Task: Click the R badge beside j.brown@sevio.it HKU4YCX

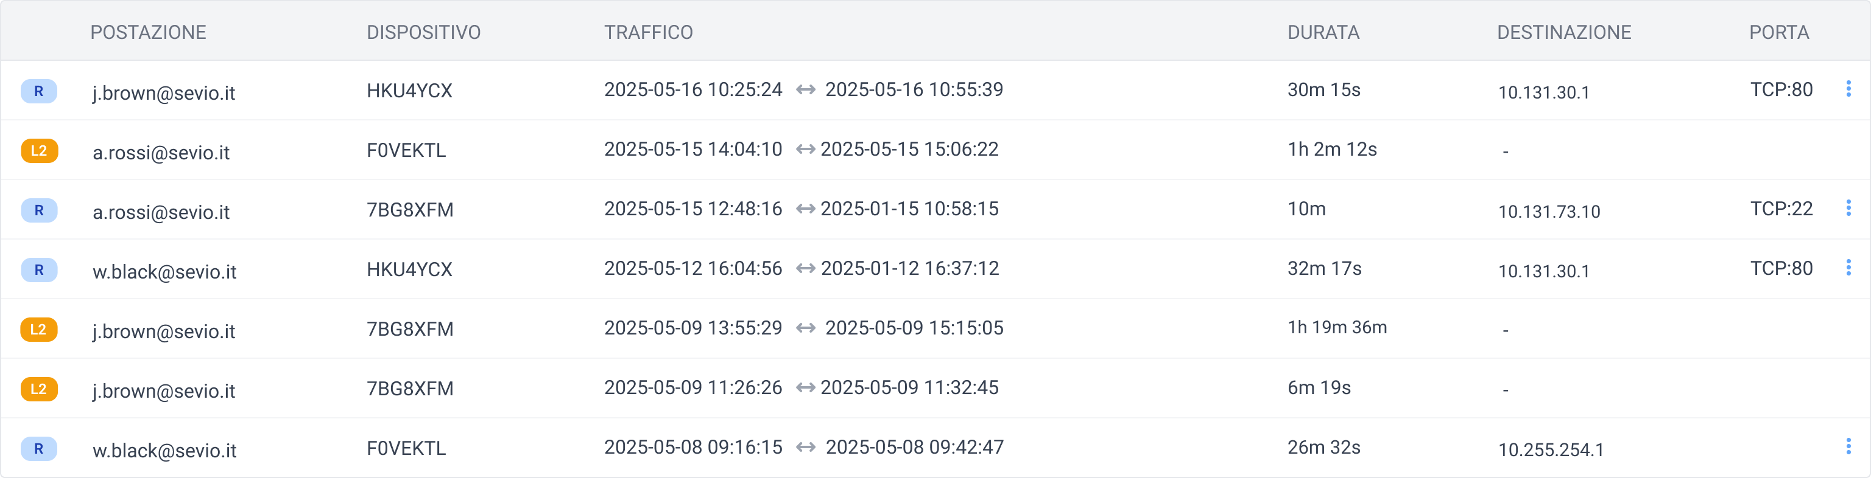Action: [x=39, y=91]
